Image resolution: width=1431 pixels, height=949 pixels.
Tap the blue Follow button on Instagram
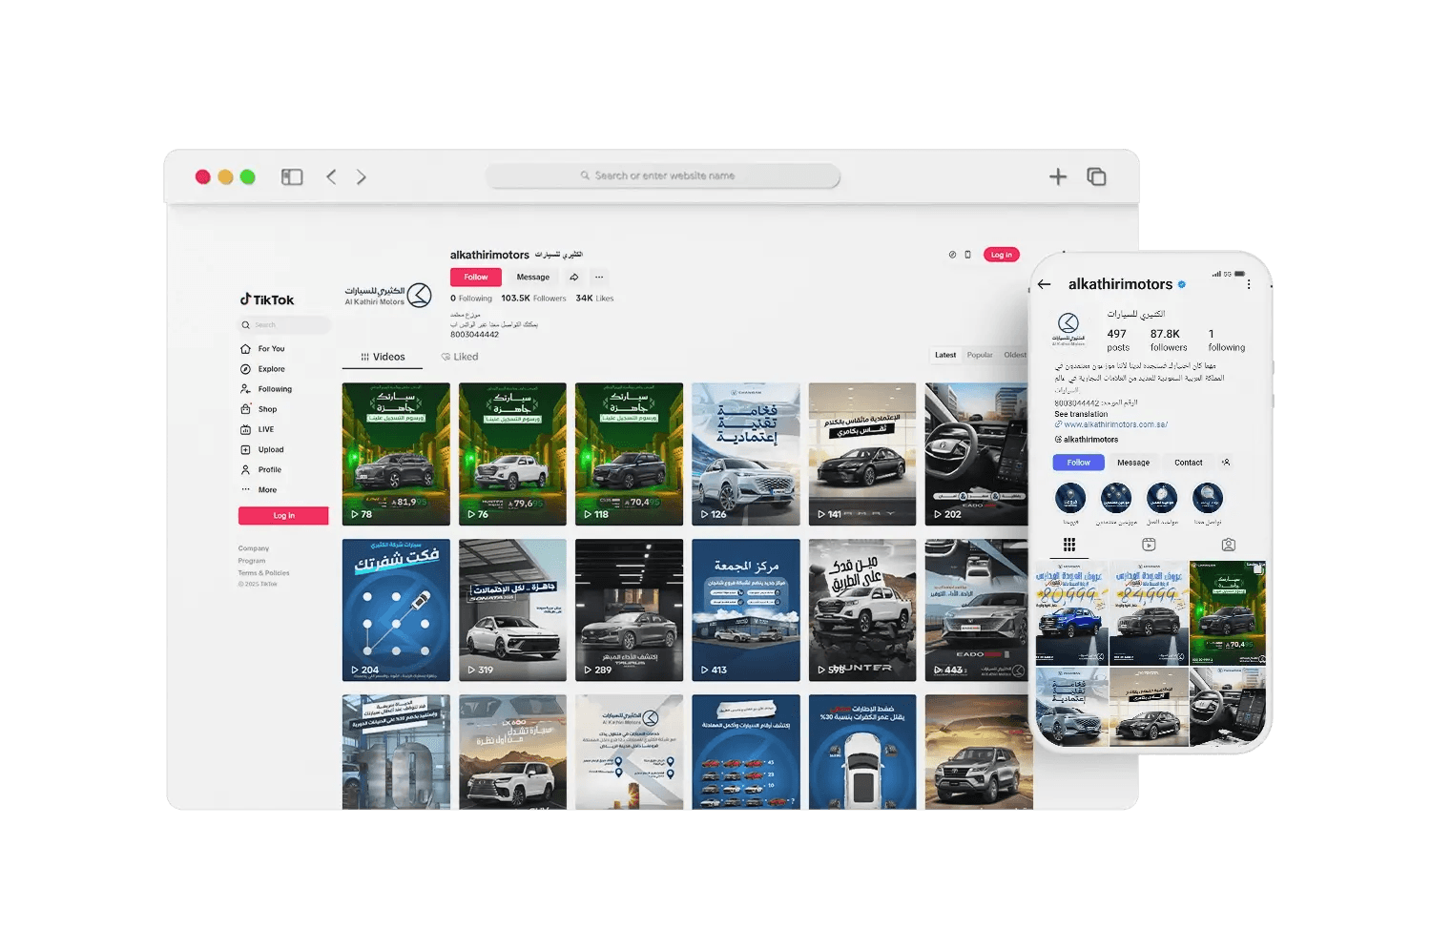1079,463
